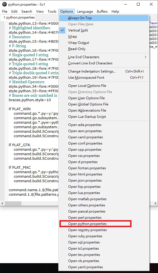
Task: Enable Always On Top option
Action: 104,18
